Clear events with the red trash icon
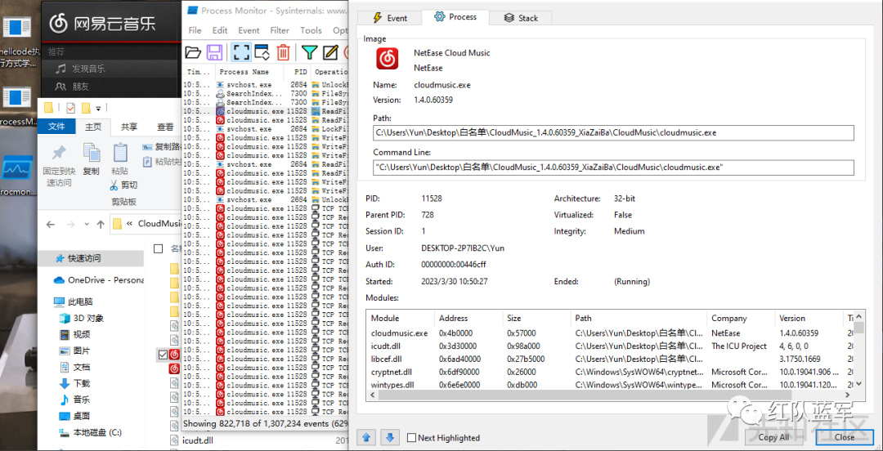Screen dimensions: 883x451 click(x=283, y=52)
